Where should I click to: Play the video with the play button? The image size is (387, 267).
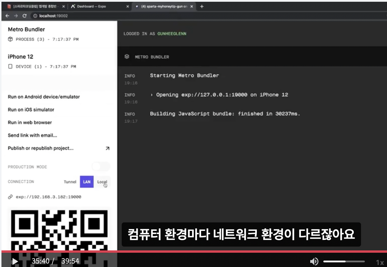click(15, 261)
